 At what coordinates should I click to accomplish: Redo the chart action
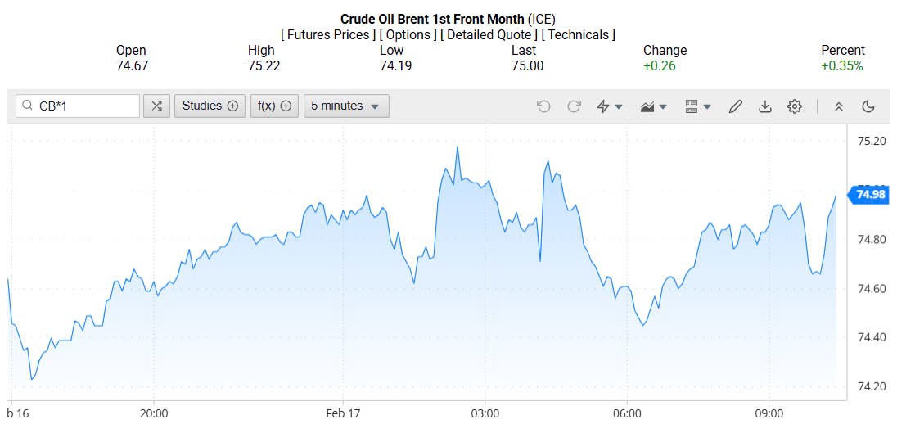574,106
